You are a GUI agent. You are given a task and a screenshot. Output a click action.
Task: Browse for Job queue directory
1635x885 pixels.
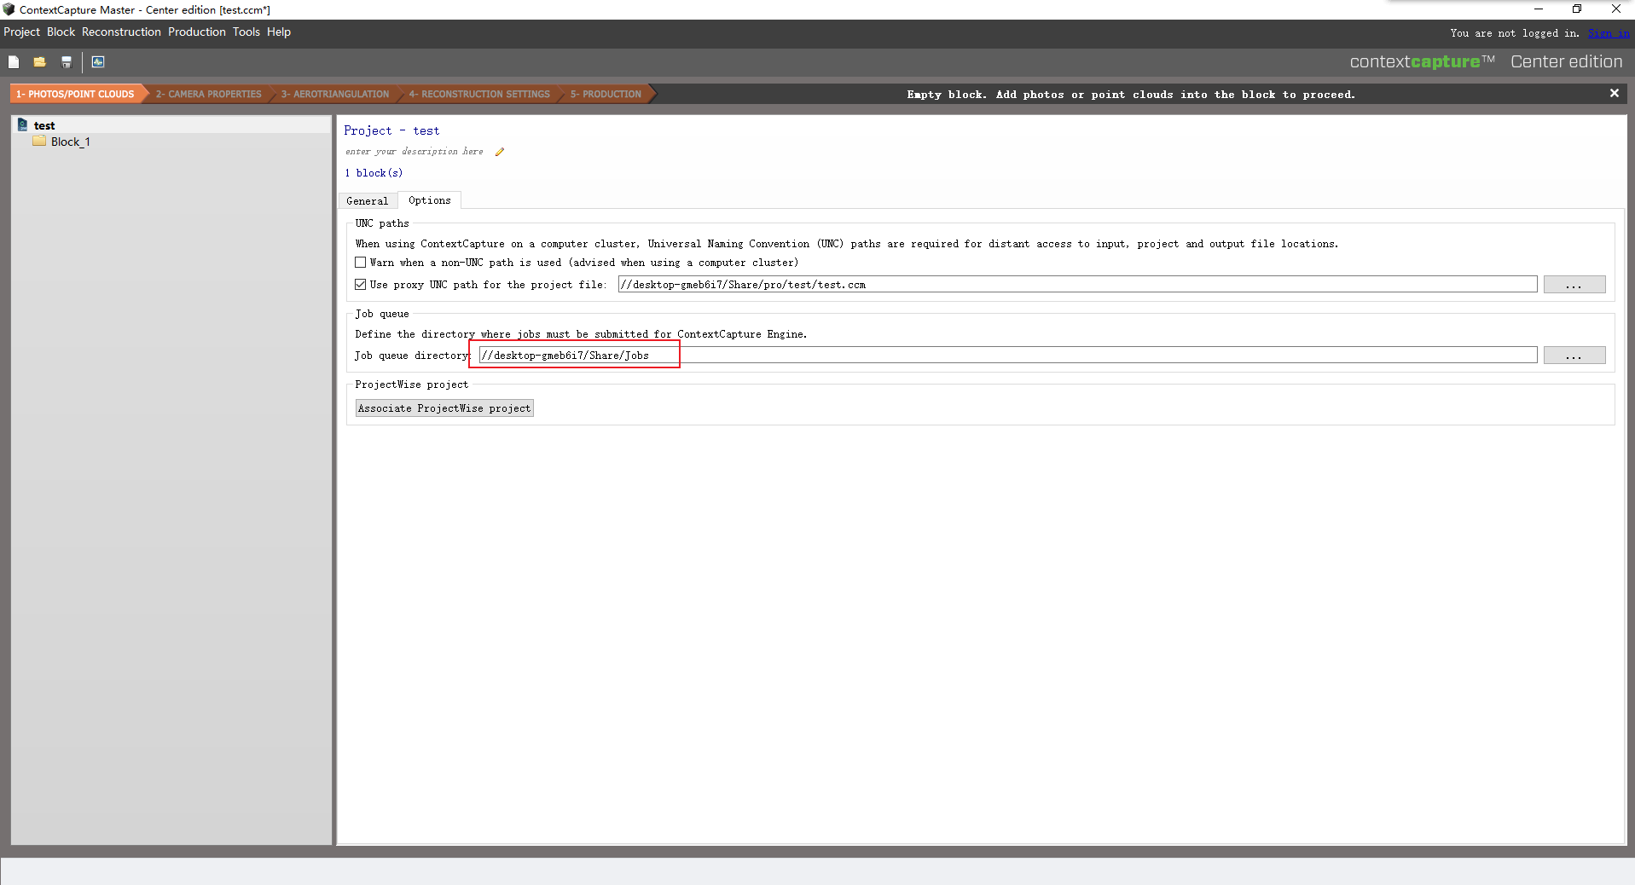click(x=1574, y=356)
